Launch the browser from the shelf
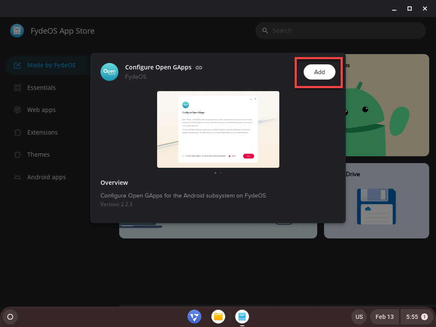 coord(194,316)
